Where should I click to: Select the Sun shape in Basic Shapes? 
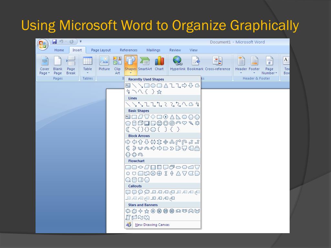point(197,123)
